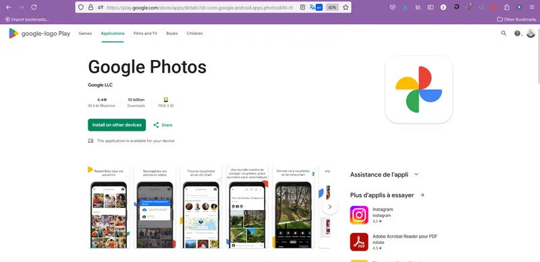Open Play Store search magnifier
This screenshot has width=540, height=262.
[x=504, y=34]
